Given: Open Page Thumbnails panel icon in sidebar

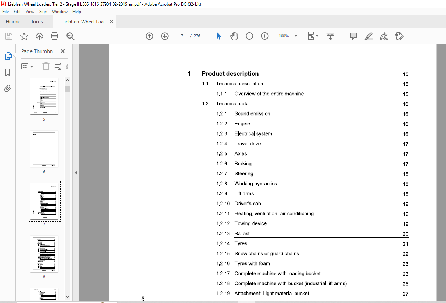Looking at the screenshot, I should coord(8,56).
